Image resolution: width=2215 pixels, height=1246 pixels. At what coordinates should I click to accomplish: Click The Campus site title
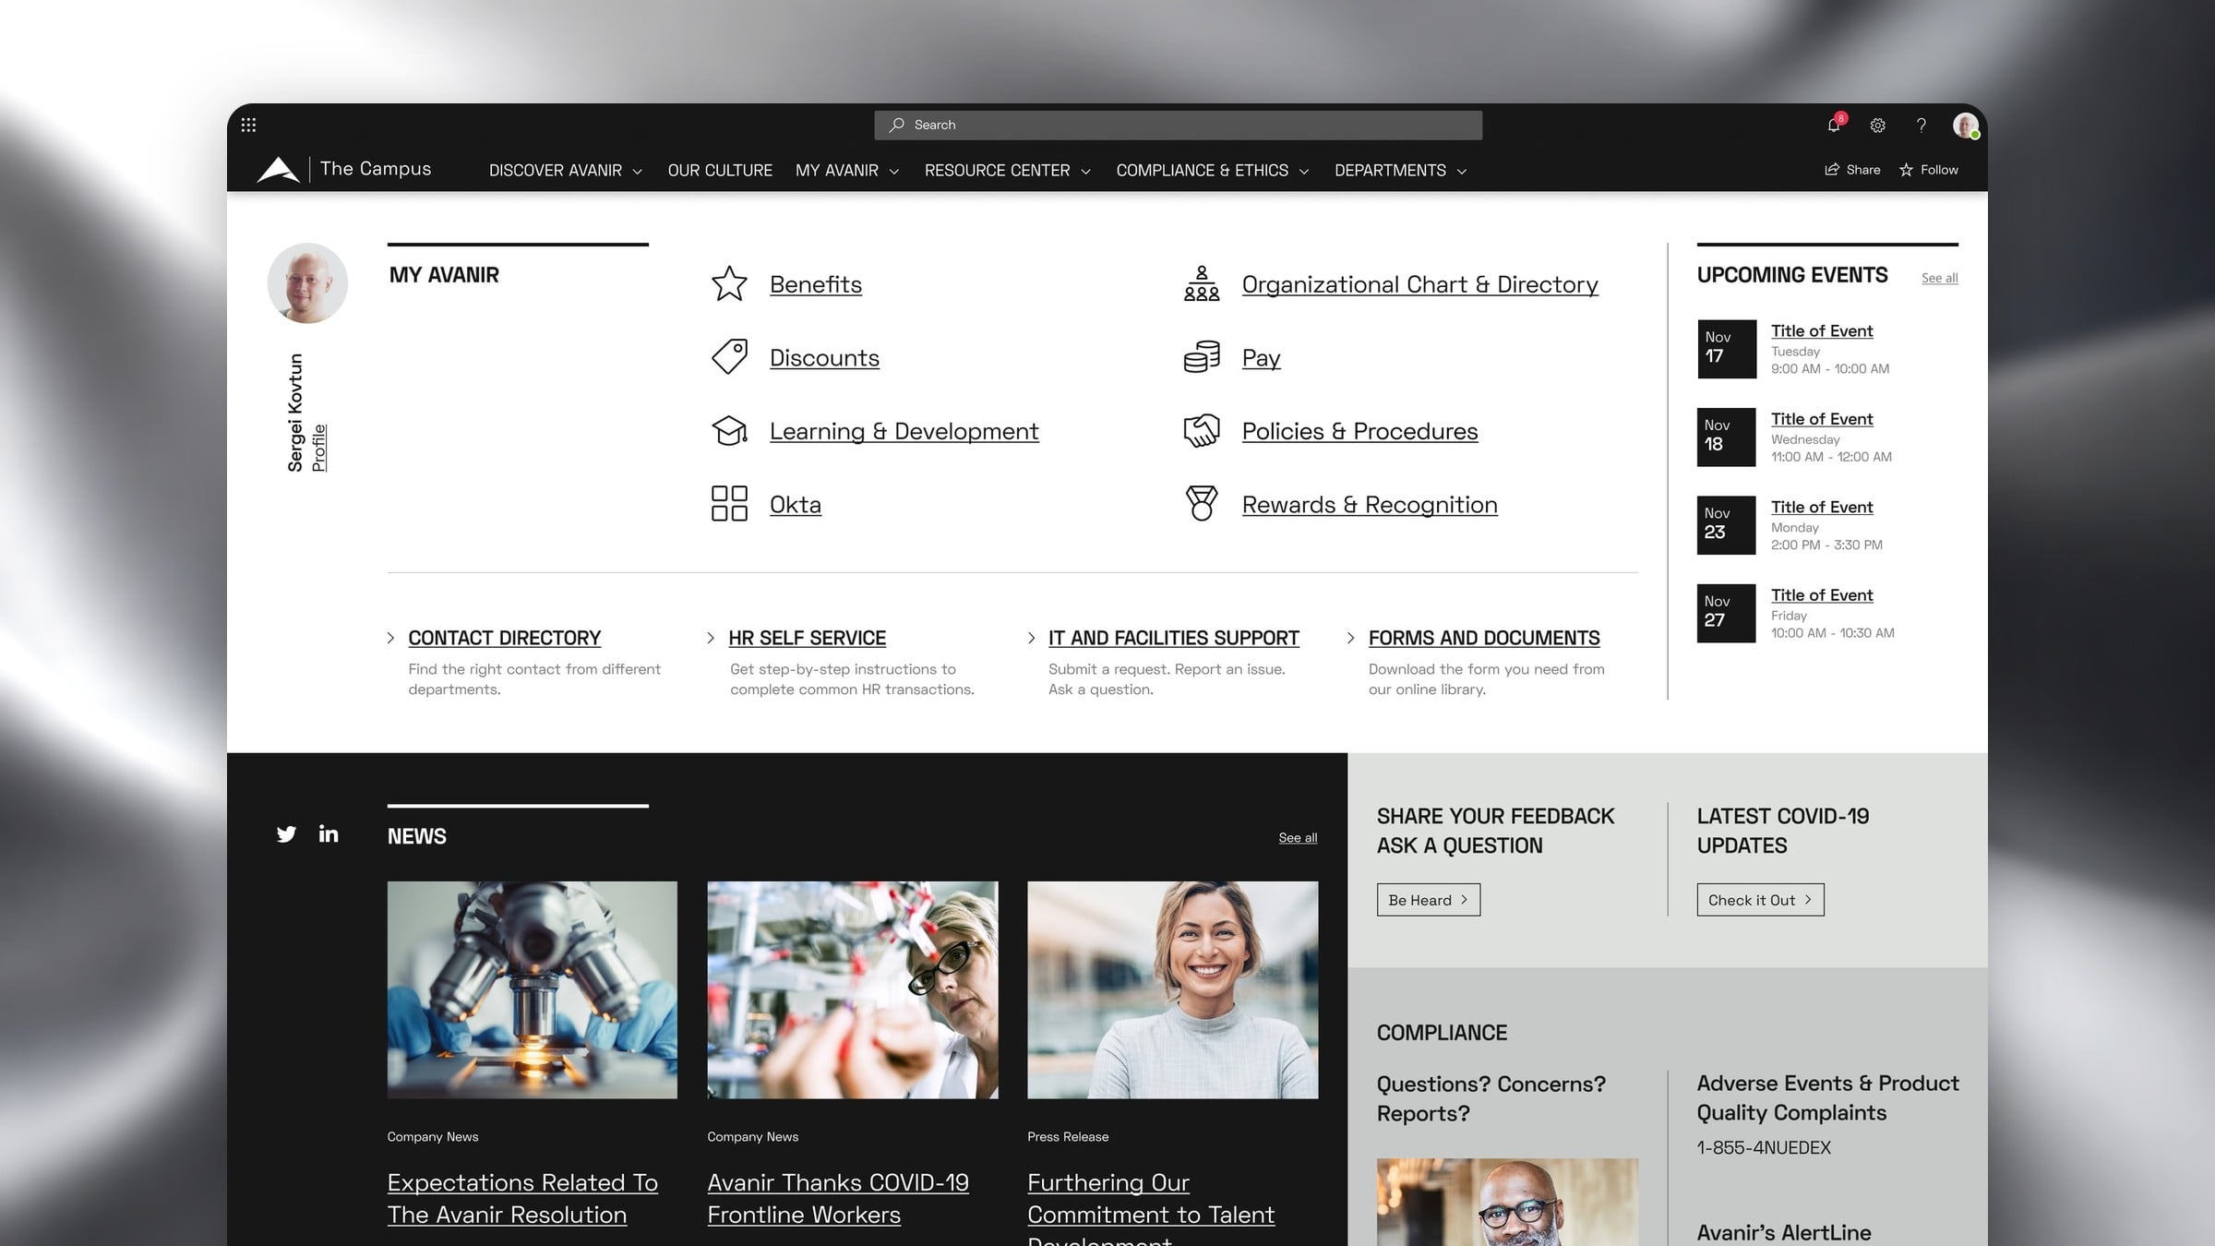tap(376, 169)
